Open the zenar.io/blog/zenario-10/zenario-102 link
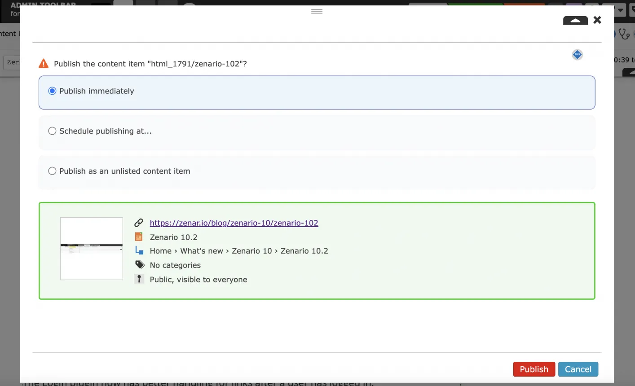The image size is (635, 386). (x=234, y=223)
